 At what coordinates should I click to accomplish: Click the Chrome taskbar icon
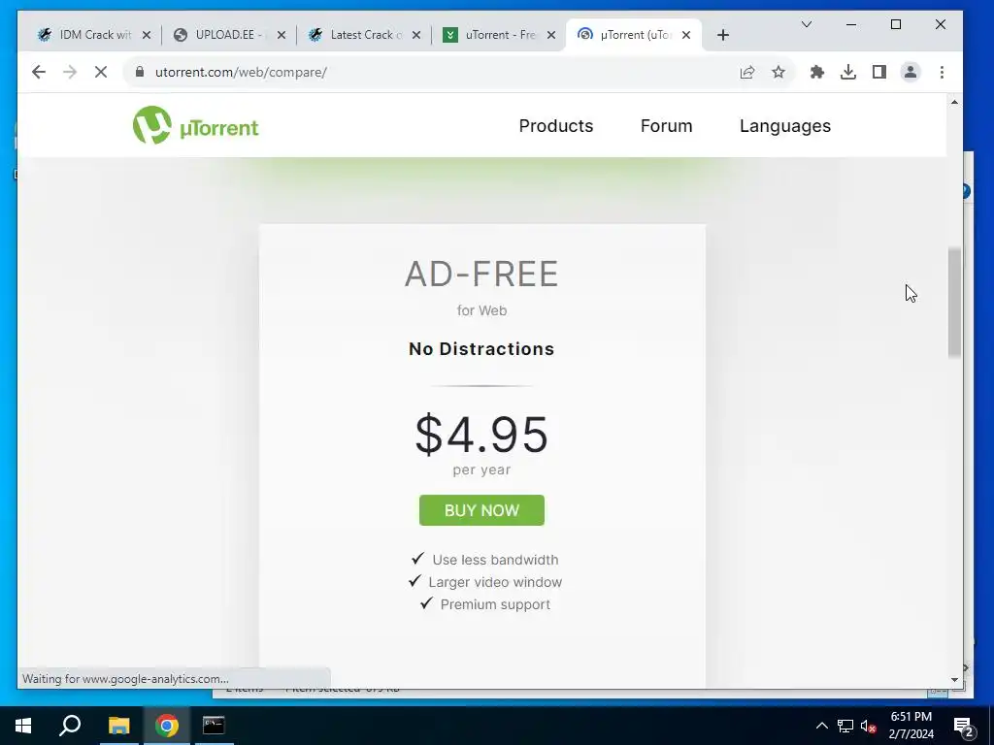pos(167,726)
